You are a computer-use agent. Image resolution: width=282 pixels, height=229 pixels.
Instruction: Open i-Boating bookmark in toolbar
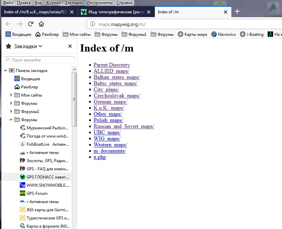point(251,34)
